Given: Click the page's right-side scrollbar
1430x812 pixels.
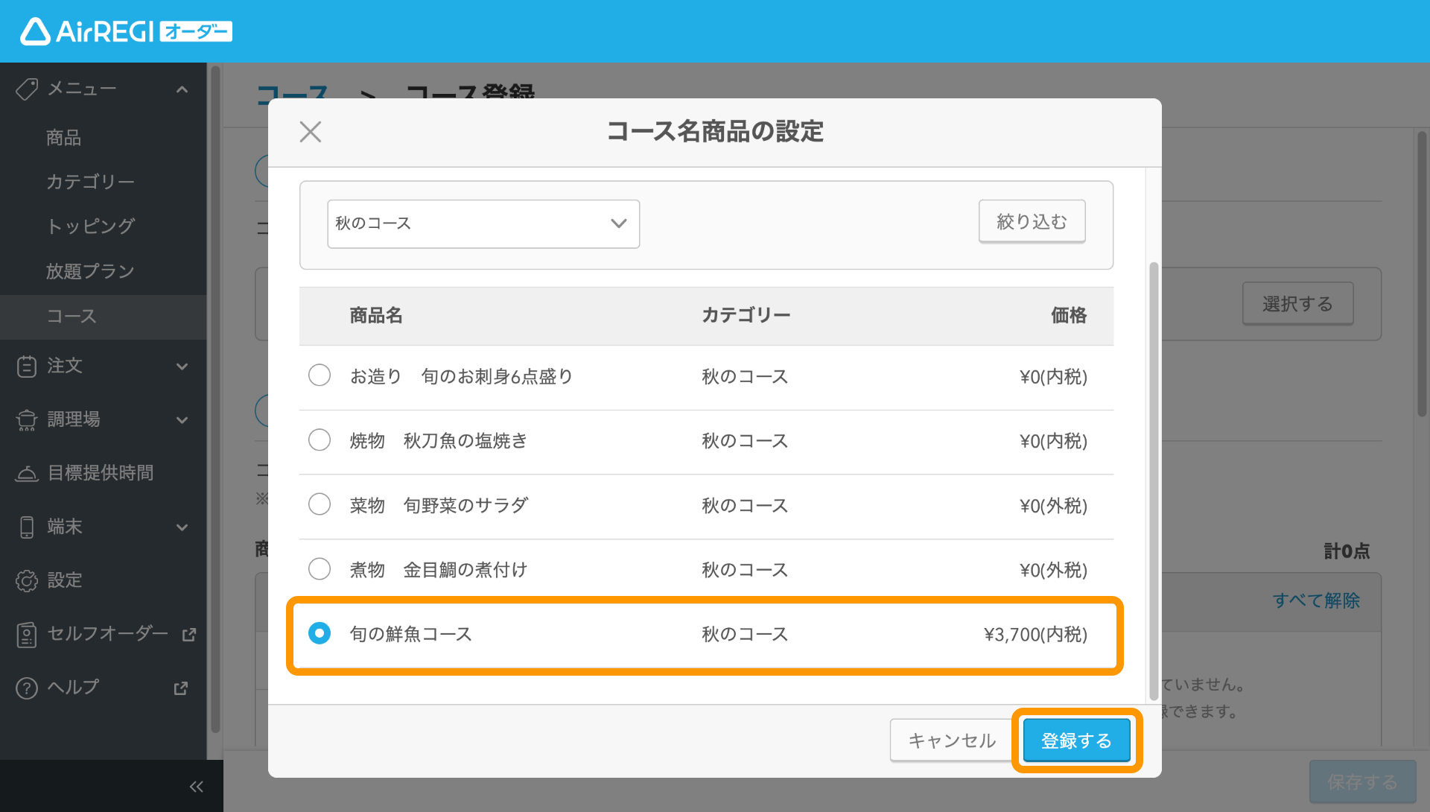Looking at the screenshot, I should (x=1422, y=274).
